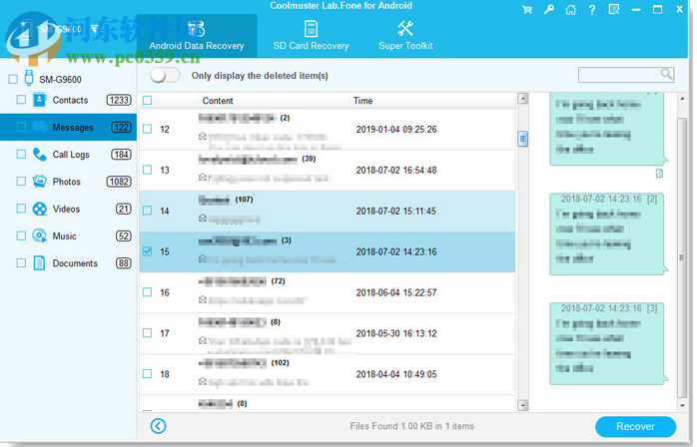The height and width of the screenshot is (447, 697).
Task: Click the Contacts count 1233 badge
Action: coord(119,100)
